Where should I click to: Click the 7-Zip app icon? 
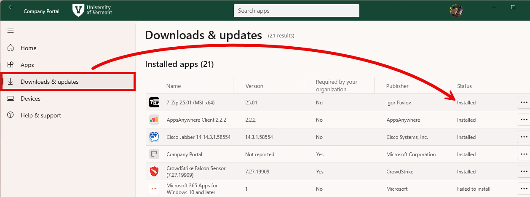pos(154,102)
